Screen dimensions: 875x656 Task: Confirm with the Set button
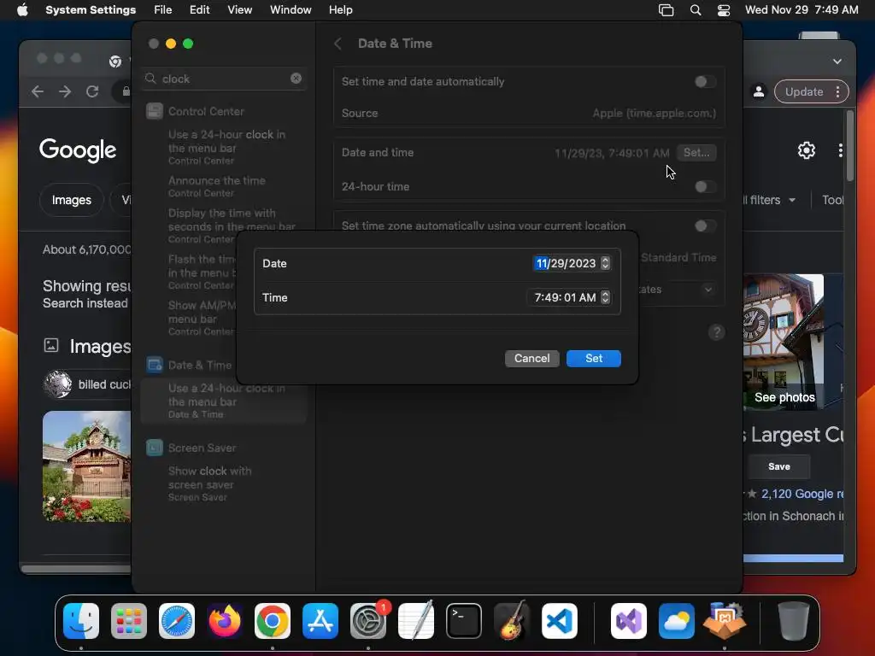click(594, 358)
